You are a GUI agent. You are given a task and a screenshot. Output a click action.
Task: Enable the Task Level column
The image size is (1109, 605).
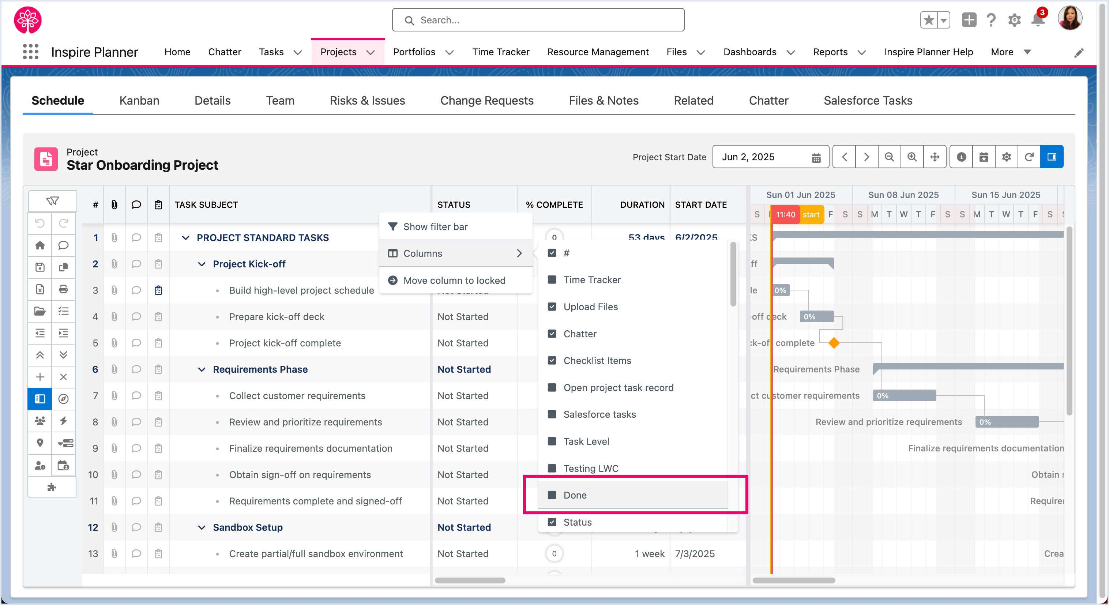click(552, 441)
